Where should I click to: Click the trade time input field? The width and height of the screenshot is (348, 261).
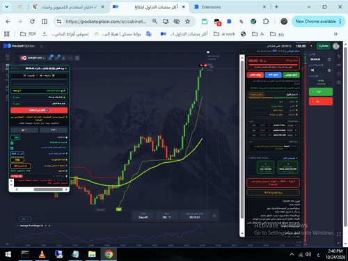(x=318, y=59)
